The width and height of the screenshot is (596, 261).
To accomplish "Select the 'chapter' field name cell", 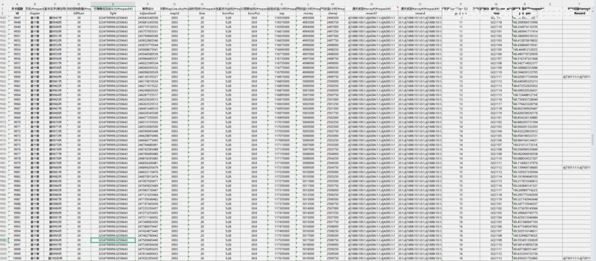I will coord(35,12).
